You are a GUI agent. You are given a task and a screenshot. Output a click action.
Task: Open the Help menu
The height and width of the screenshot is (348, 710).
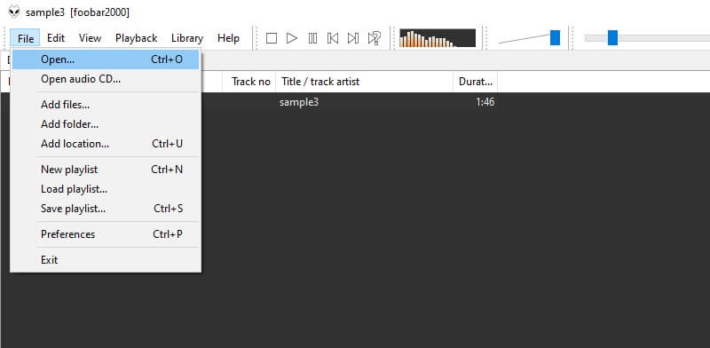[x=228, y=38]
